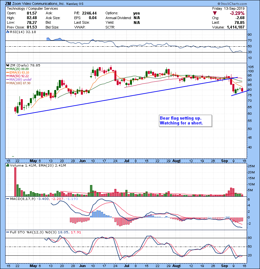Click the Prev Close value 81.53

pyautogui.click(x=32, y=27)
